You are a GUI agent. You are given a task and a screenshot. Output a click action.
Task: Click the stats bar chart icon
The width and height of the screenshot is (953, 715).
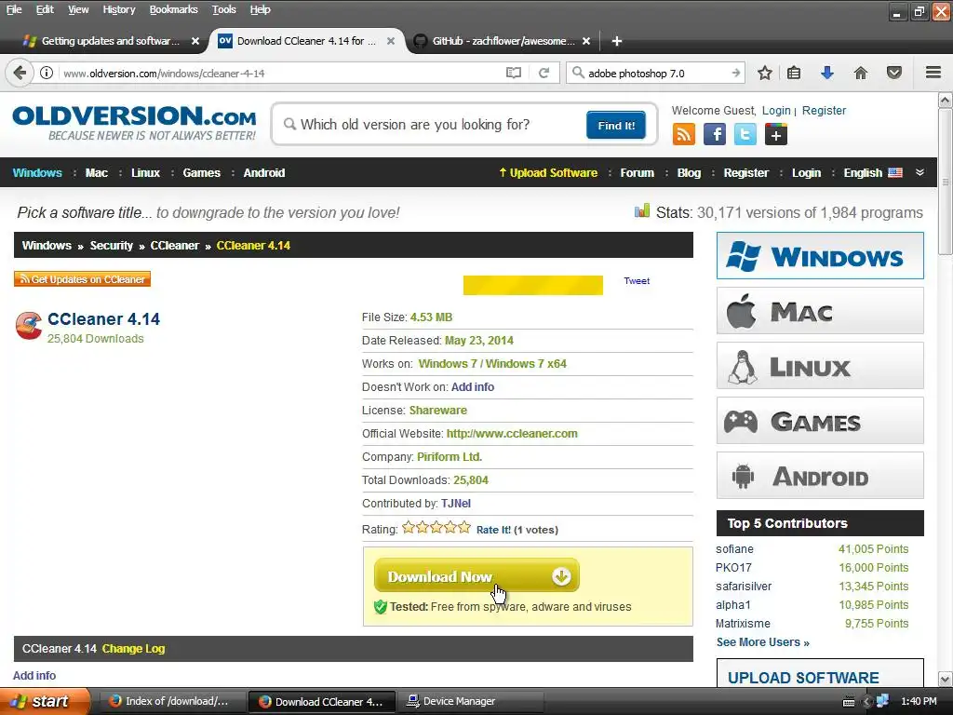click(x=642, y=211)
